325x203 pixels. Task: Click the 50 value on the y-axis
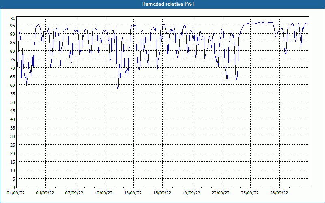point(13,102)
